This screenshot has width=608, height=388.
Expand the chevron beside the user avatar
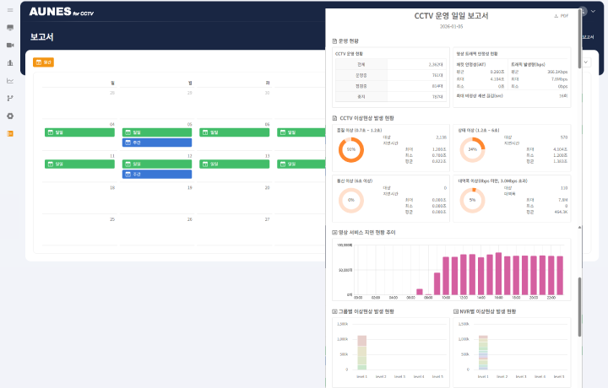[x=593, y=11]
